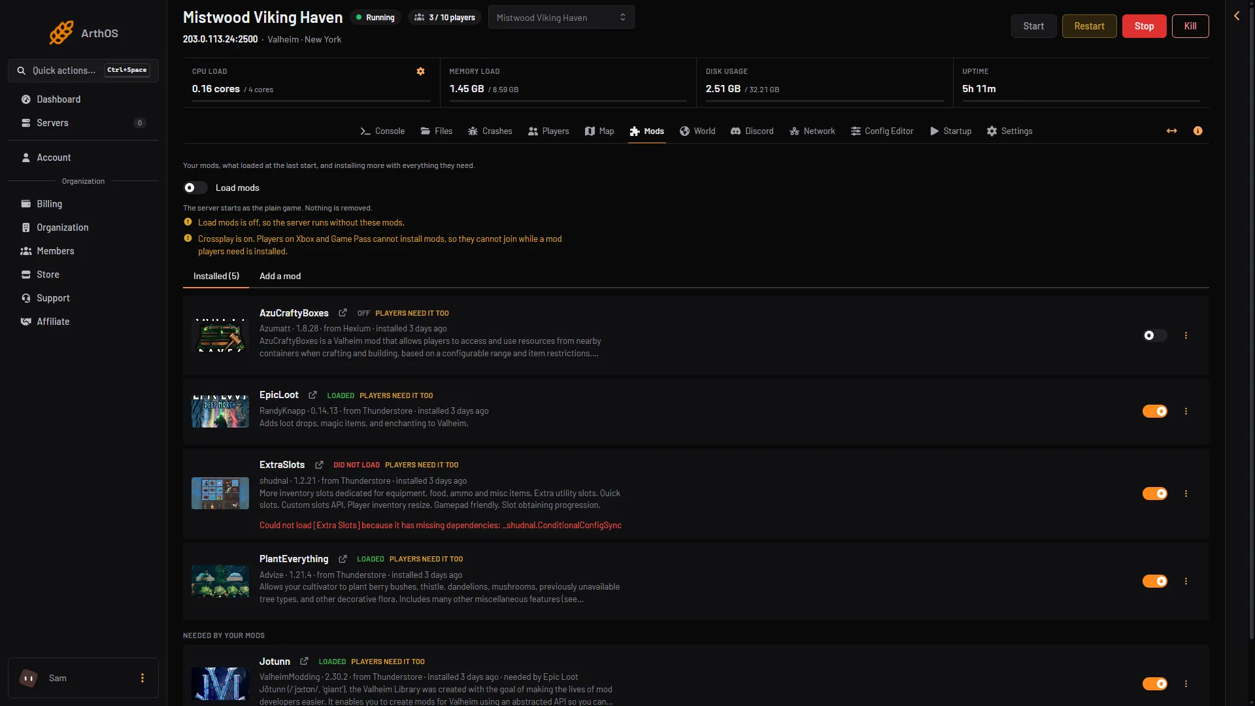Click the EpicLoot mod thumbnail
This screenshot has height=706, width=1255.
220,411
